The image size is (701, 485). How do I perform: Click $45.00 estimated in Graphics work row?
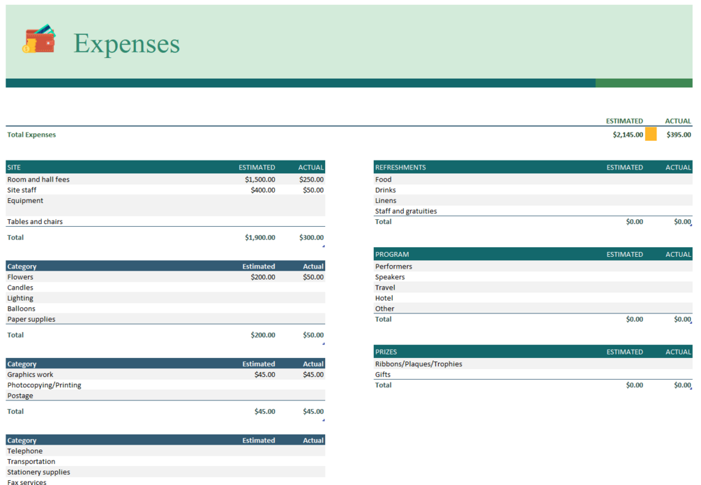pos(264,375)
